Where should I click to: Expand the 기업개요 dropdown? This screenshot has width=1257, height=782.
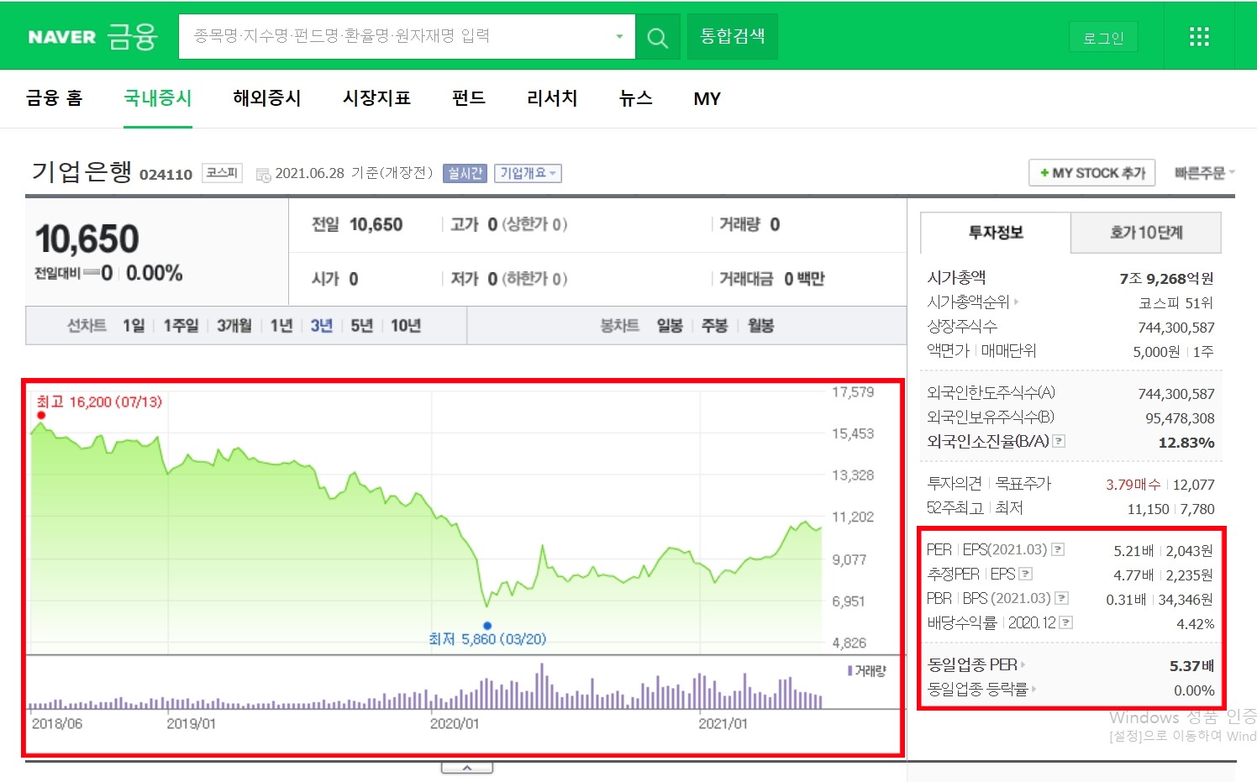point(528,173)
